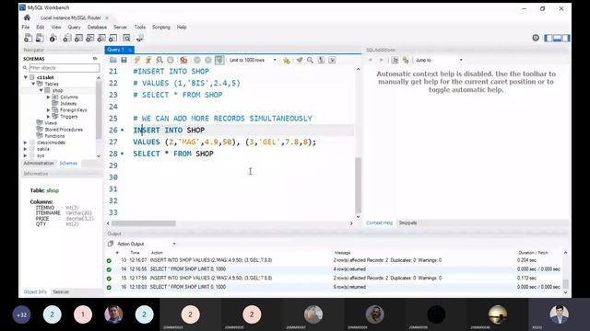Click the +32 participants bubble

pos(22,314)
